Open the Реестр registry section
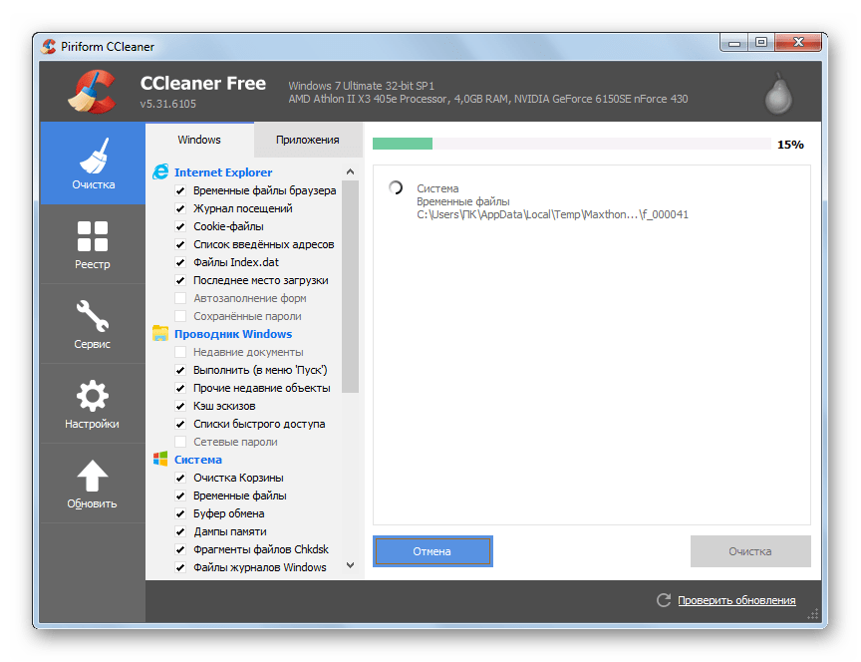Viewport: 861px width, 662px height. coord(93,243)
